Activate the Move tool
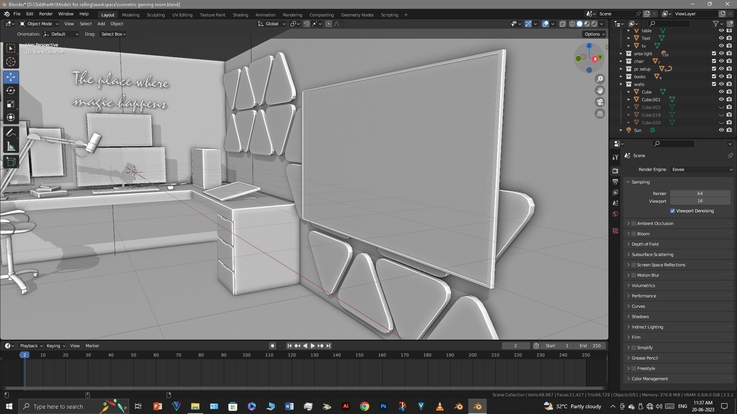The image size is (737, 414). tap(11, 77)
